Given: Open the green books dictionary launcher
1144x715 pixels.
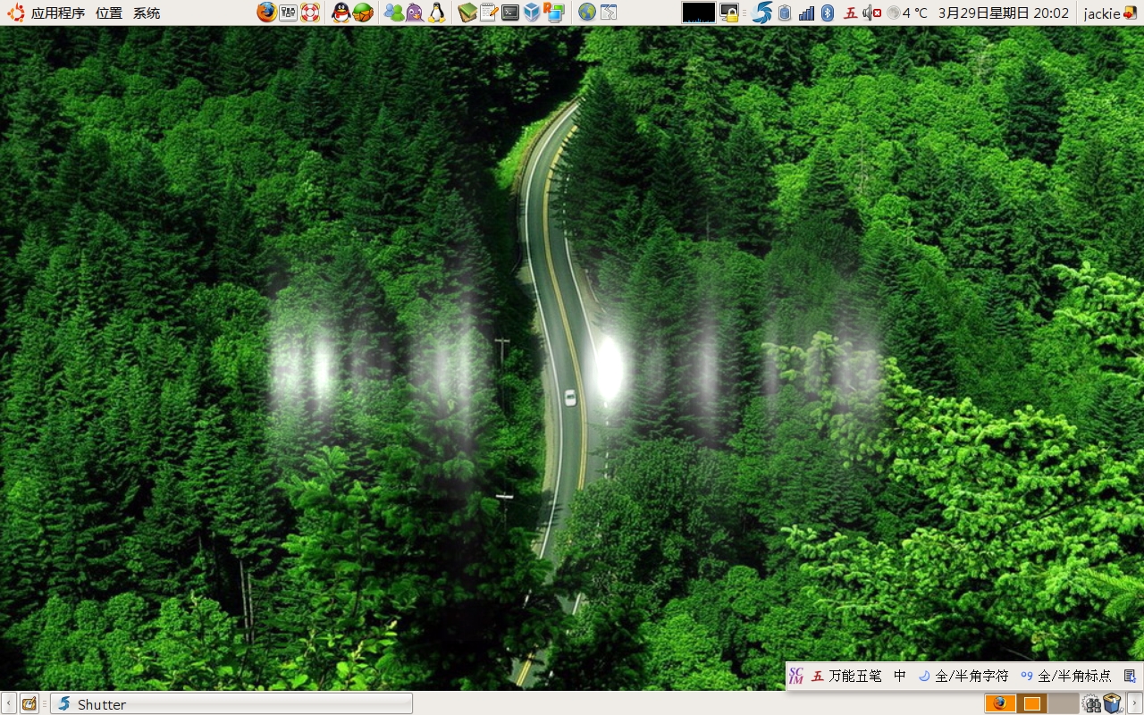Looking at the screenshot, I should (467, 13).
